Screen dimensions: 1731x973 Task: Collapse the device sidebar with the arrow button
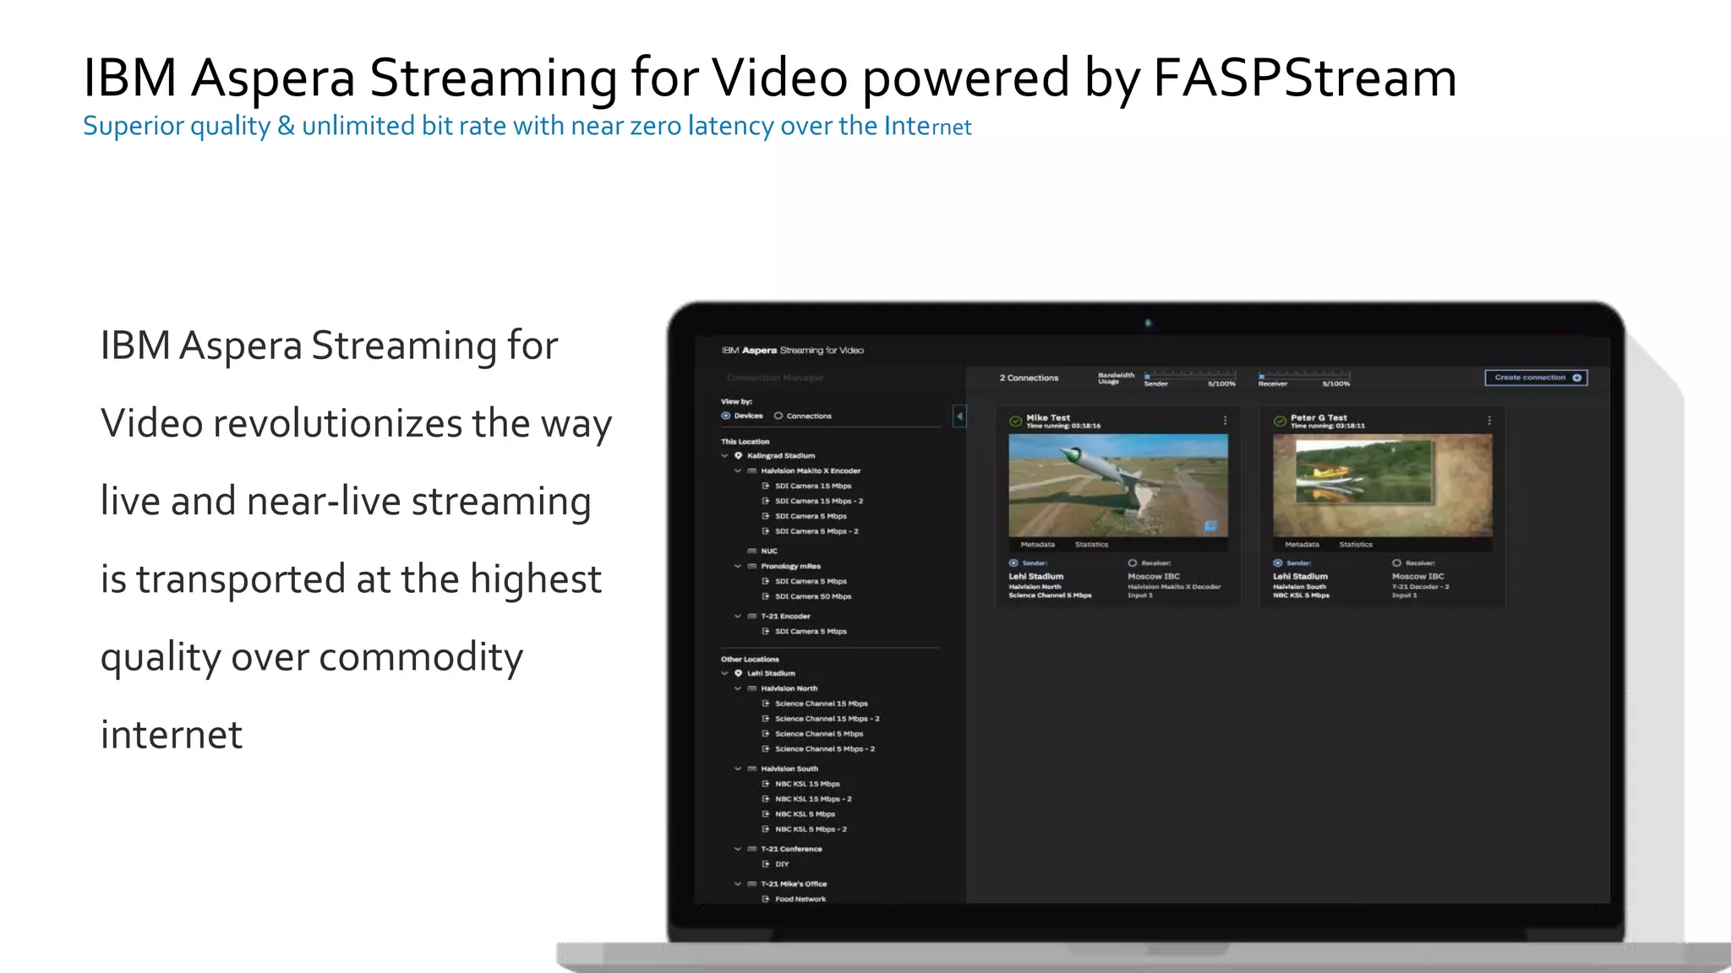point(959,416)
